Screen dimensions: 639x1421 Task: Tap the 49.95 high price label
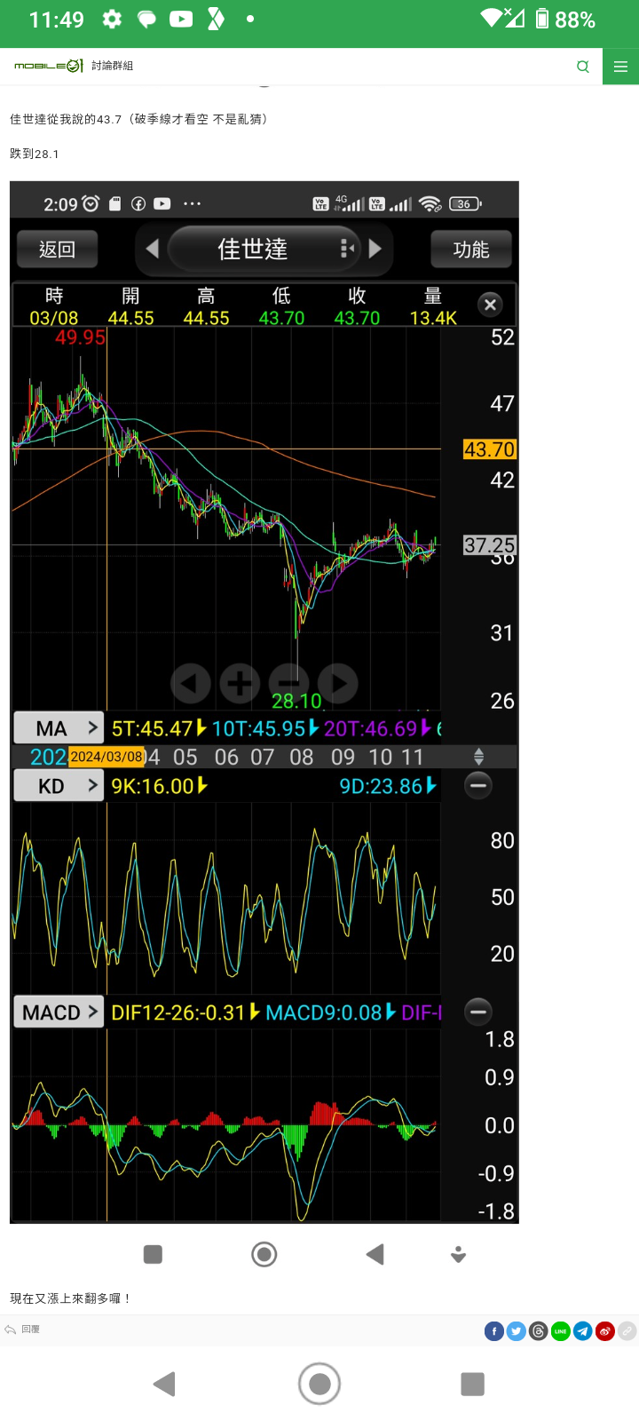(80, 337)
